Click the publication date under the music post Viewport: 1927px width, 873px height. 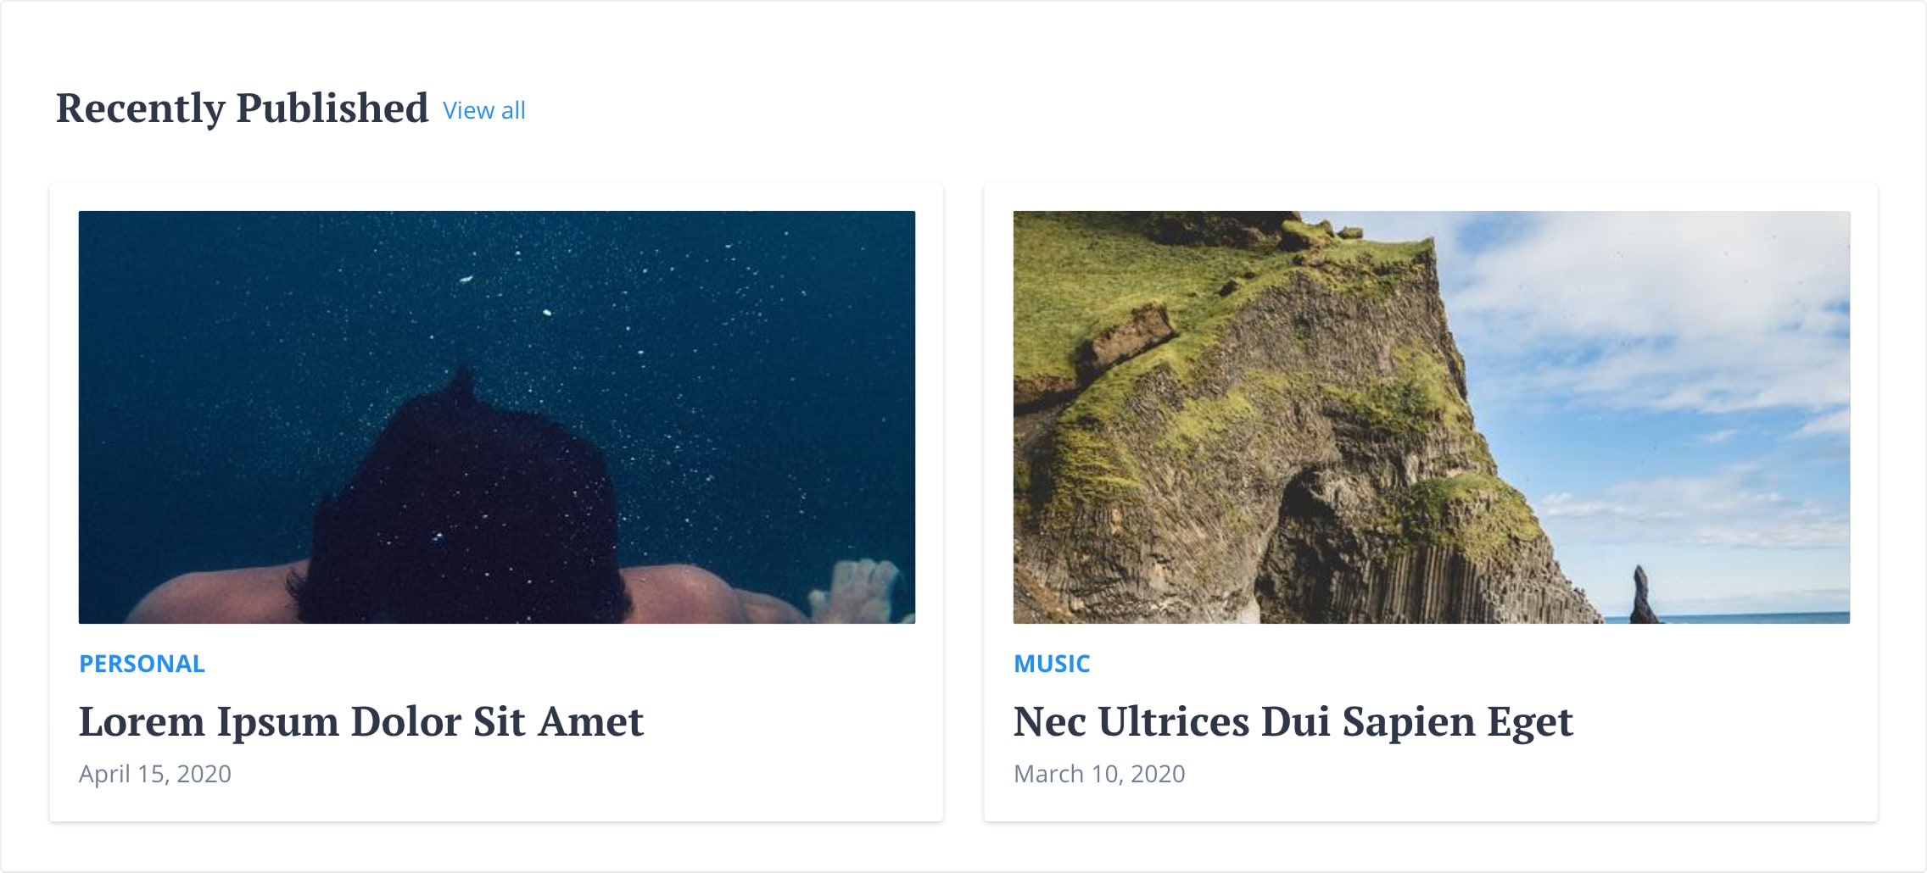[x=1100, y=772]
